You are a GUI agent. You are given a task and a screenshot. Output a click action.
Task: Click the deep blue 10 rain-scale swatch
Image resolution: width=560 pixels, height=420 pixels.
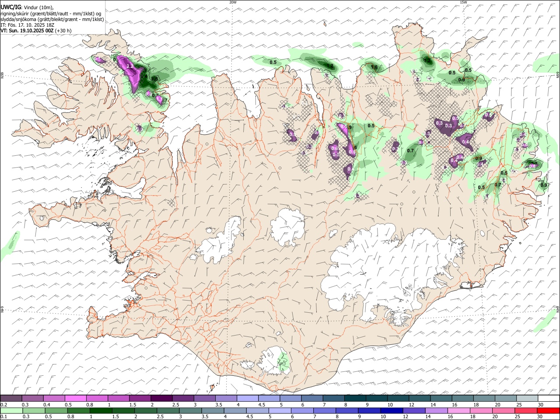point(391,410)
